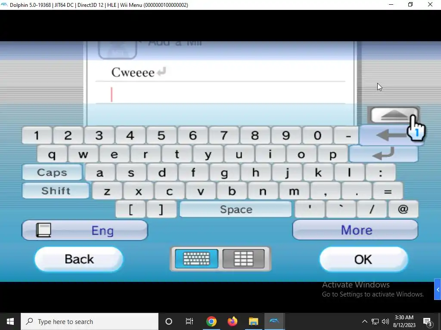Tap the 3 key
The height and width of the screenshot is (330, 441).
[x=99, y=135]
